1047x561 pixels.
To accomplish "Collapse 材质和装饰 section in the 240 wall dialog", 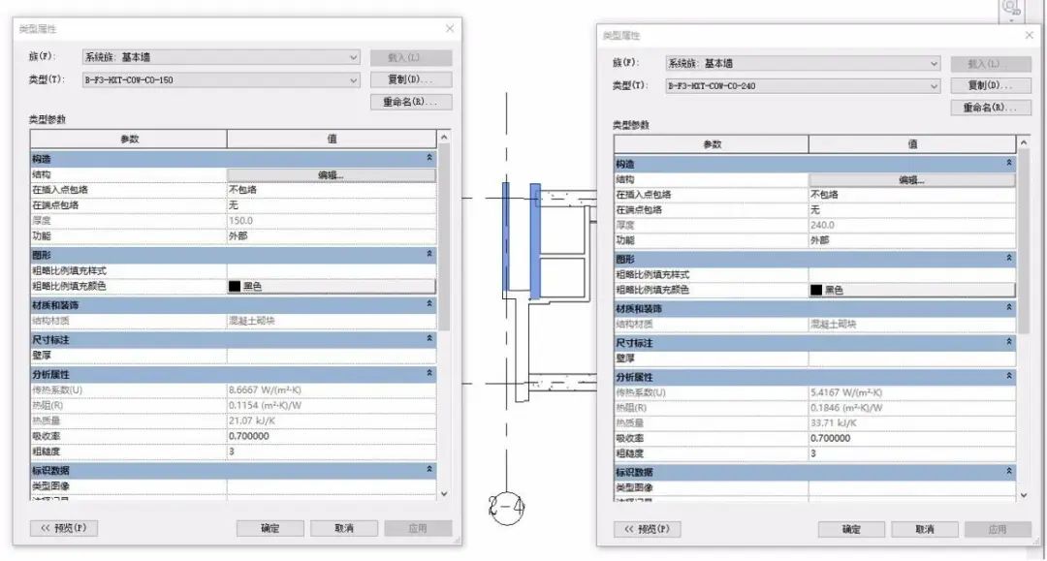I will point(1009,308).
